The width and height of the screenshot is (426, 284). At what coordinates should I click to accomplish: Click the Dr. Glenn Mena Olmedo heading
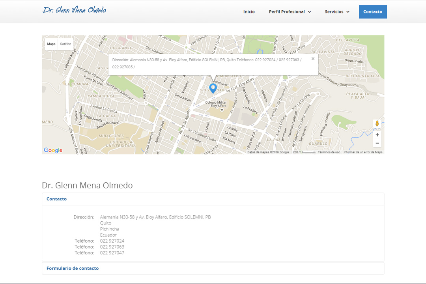(x=87, y=185)
